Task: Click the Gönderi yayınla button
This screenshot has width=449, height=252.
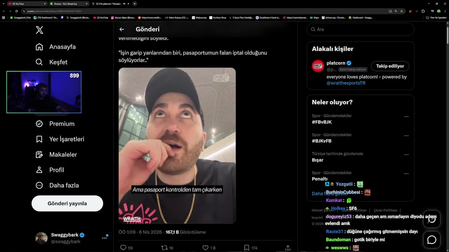Action: point(67,203)
